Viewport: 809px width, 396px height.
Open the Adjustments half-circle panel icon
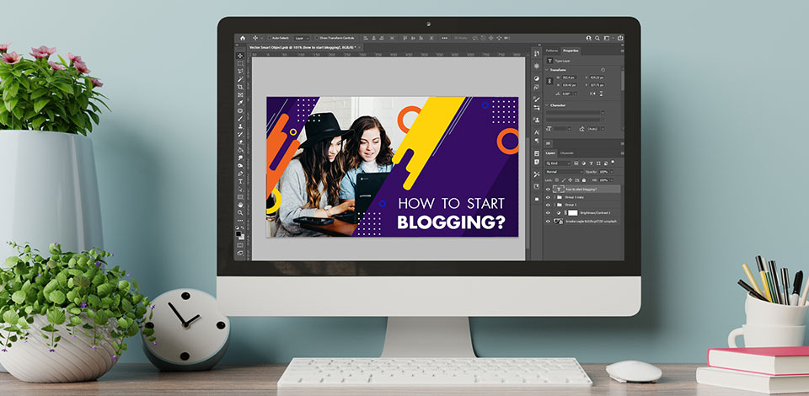point(537,78)
